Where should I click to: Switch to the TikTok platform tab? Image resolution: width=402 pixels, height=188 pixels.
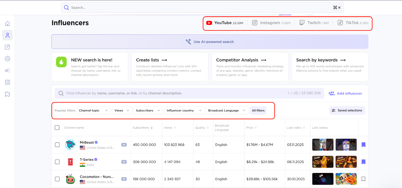coord(353,23)
